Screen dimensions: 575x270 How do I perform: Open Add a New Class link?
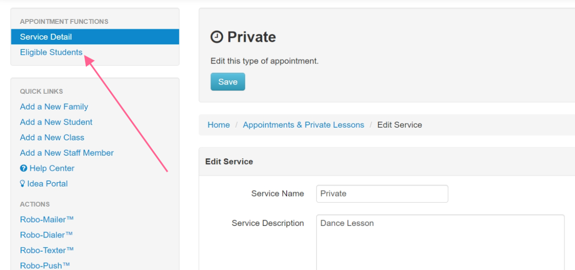click(x=52, y=137)
